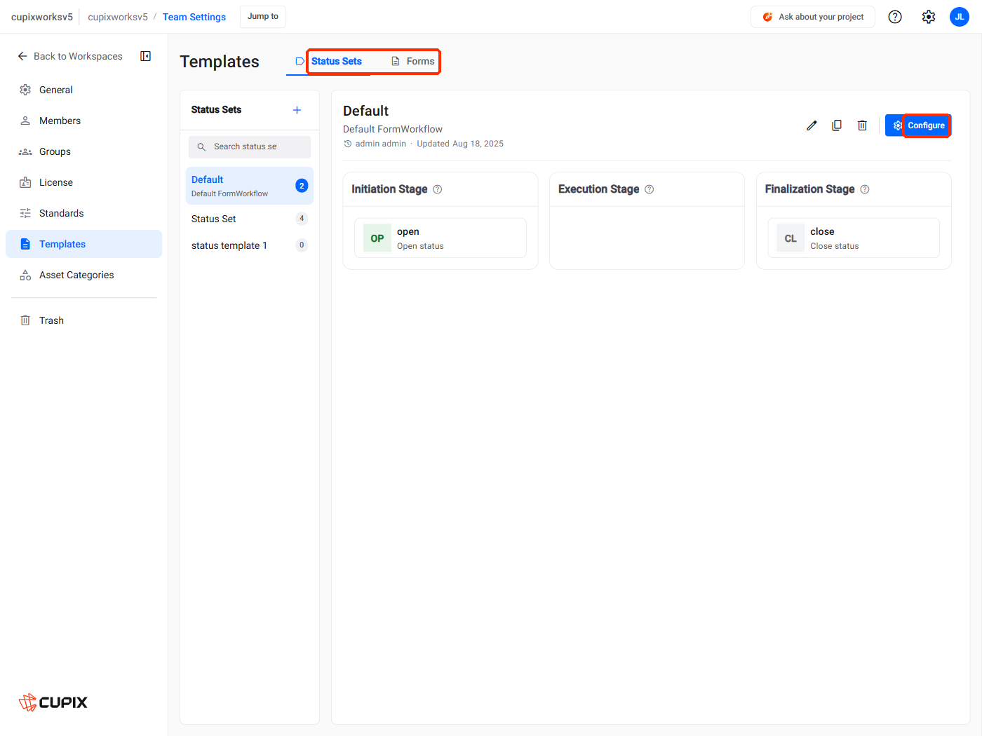Focus the Search status sets field
982x736 pixels.
[x=250, y=147]
